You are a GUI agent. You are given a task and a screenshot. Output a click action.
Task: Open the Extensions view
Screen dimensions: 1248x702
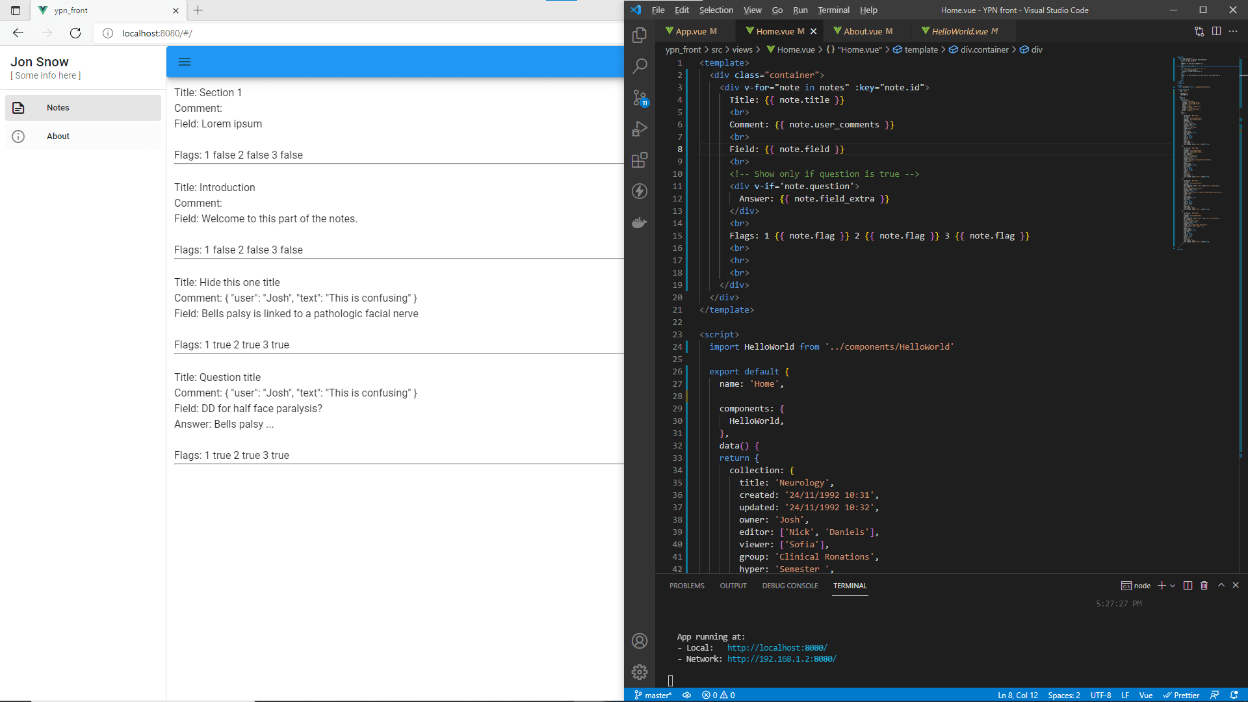(640, 160)
